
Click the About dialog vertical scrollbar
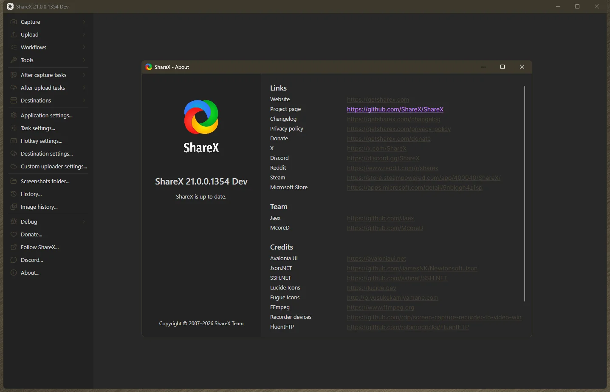[x=525, y=194]
